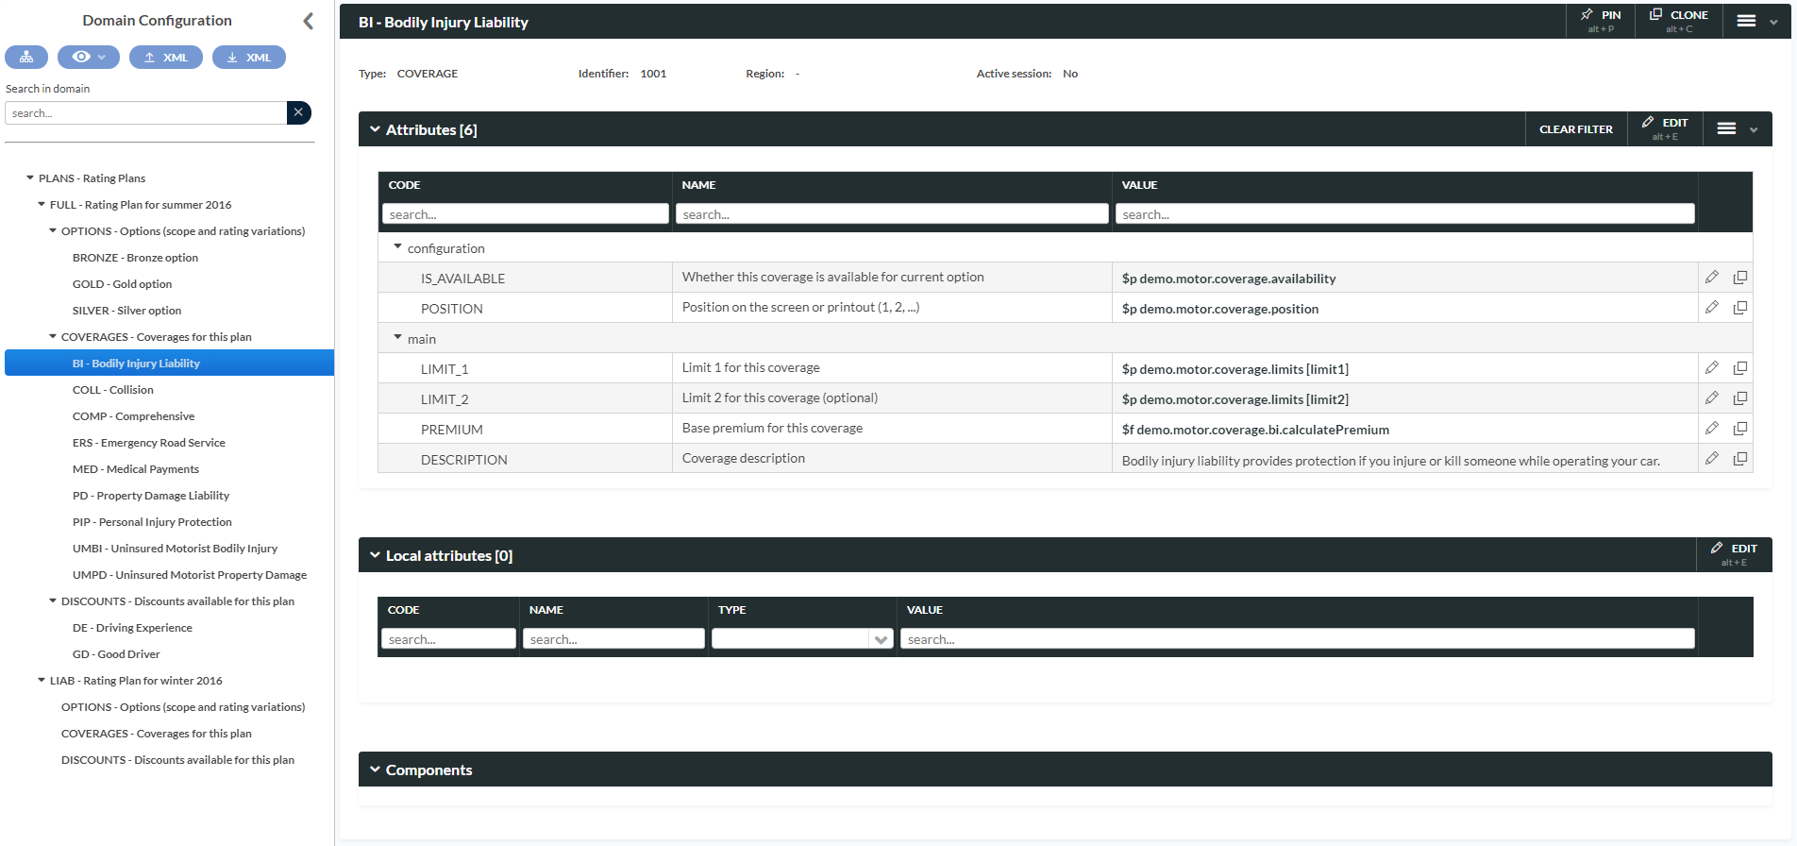Copy the DESCRIPTION attribute value
1797x846 pixels.
click(1740, 459)
